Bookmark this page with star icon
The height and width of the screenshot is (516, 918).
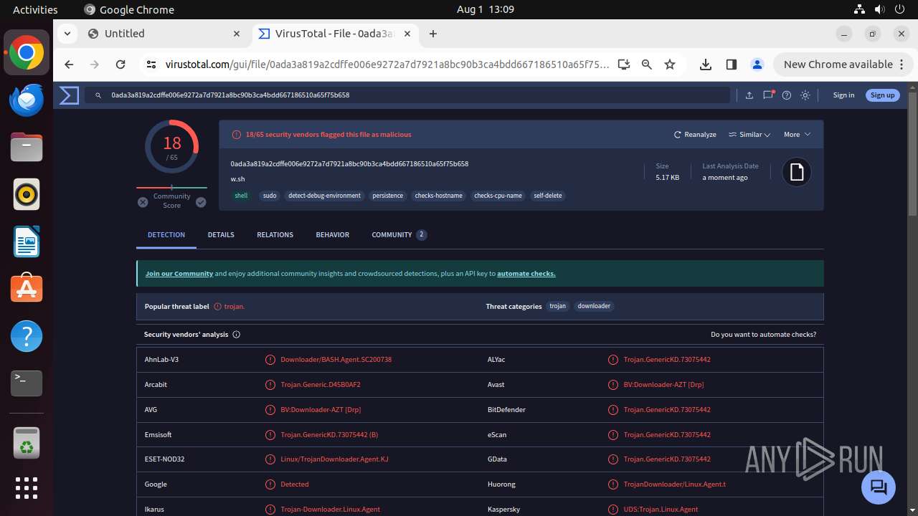coord(670,64)
